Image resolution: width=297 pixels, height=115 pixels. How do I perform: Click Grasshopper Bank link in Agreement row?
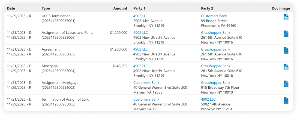point(215,49)
